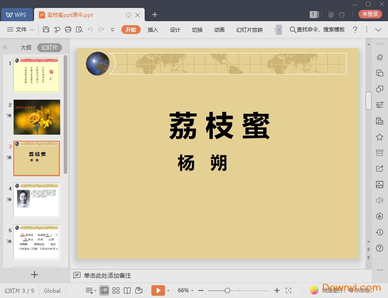The height and width of the screenshot is (298, 388).
Task: Click the 未登录 login button
Action: tap(369, 14)
